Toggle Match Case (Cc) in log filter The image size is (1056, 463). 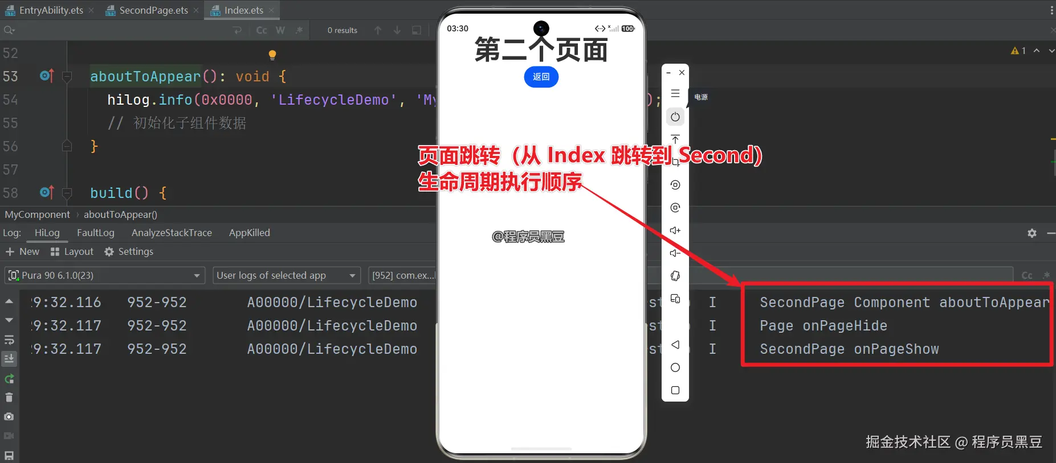[1027, 275]
